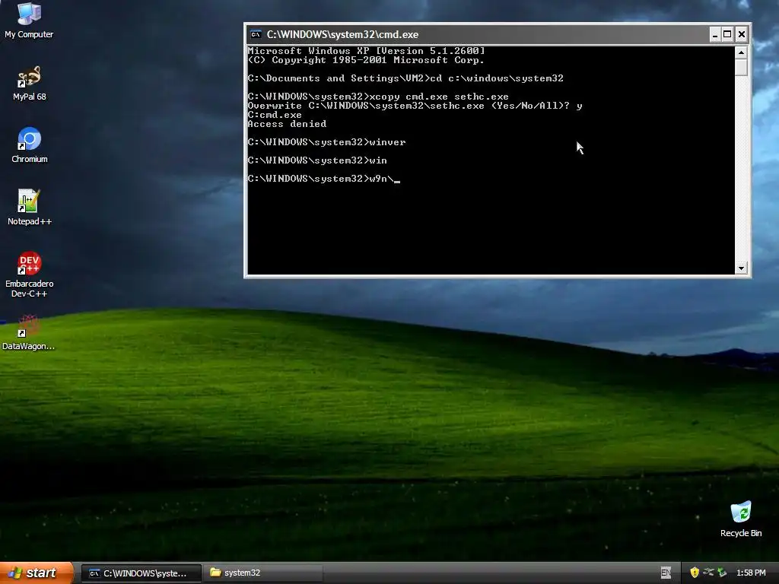Image resolution: width=779 pixels, height=584 pixels.
Task: Launch MyPal 68 browser shortcut
Action: coord(29,83)
